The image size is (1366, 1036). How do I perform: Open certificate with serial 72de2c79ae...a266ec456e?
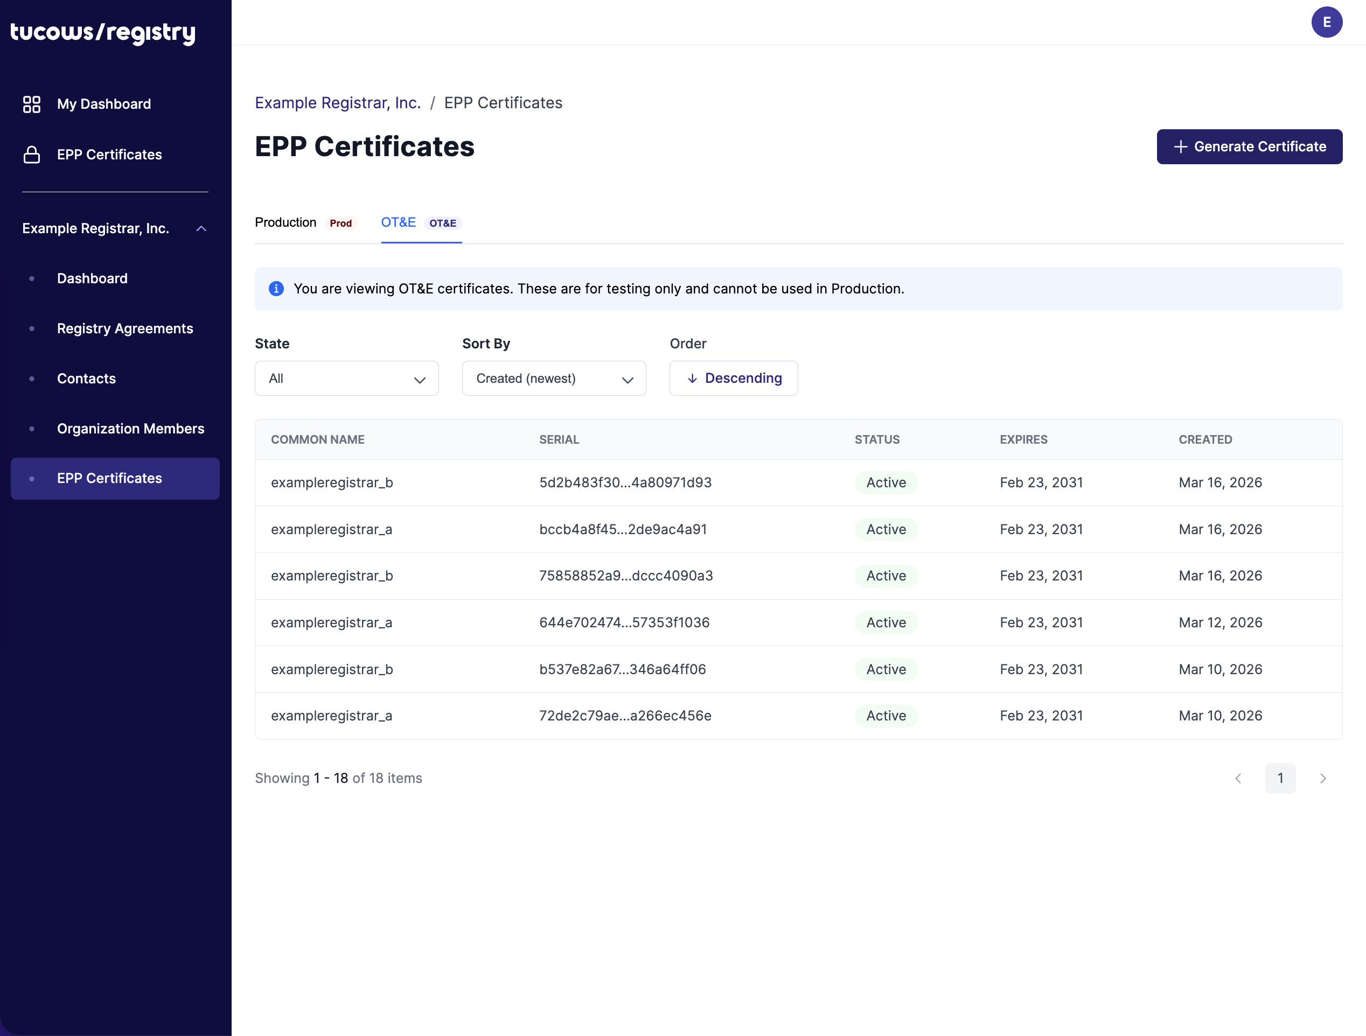pyautogui.click(x=798, y=716)
